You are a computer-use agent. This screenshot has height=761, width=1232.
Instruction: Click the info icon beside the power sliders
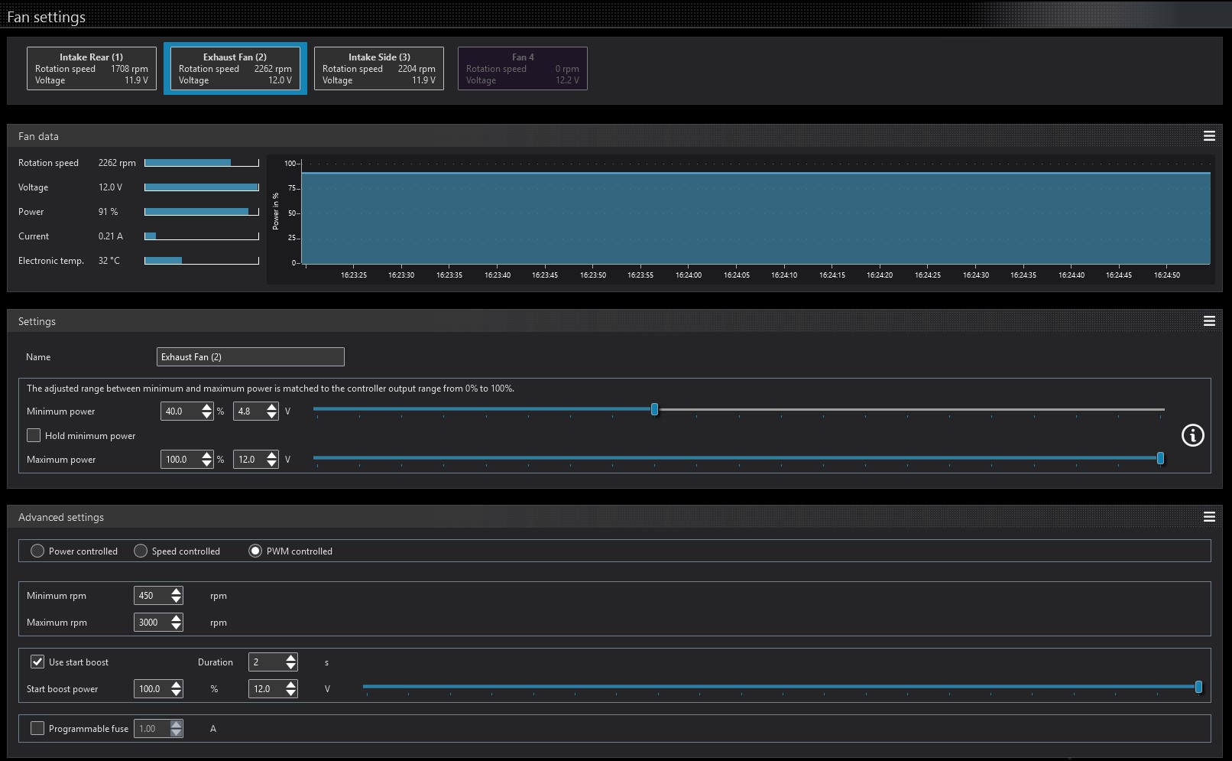coord(1192,435)
